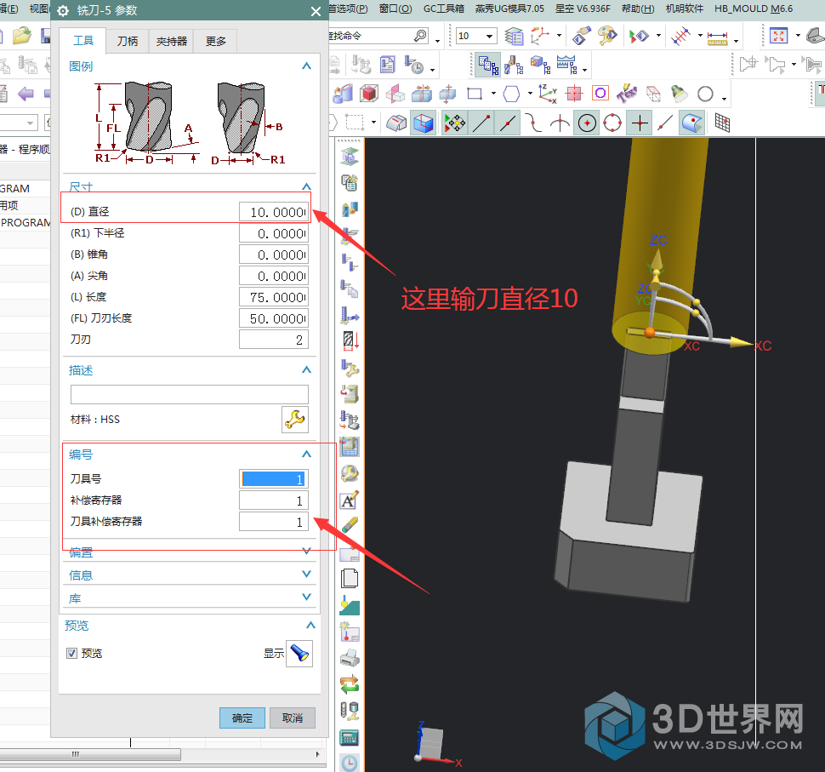Click the purple Text tool icon
This screenshot has height=772, width=825.
[627, 94]
